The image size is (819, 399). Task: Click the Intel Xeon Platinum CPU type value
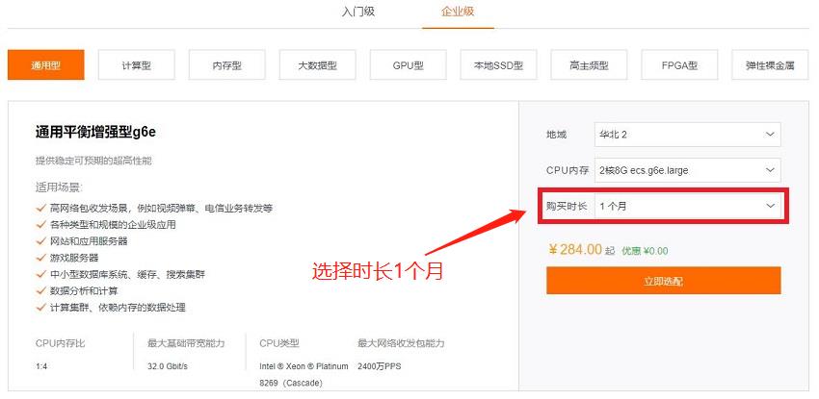(304, 375)
